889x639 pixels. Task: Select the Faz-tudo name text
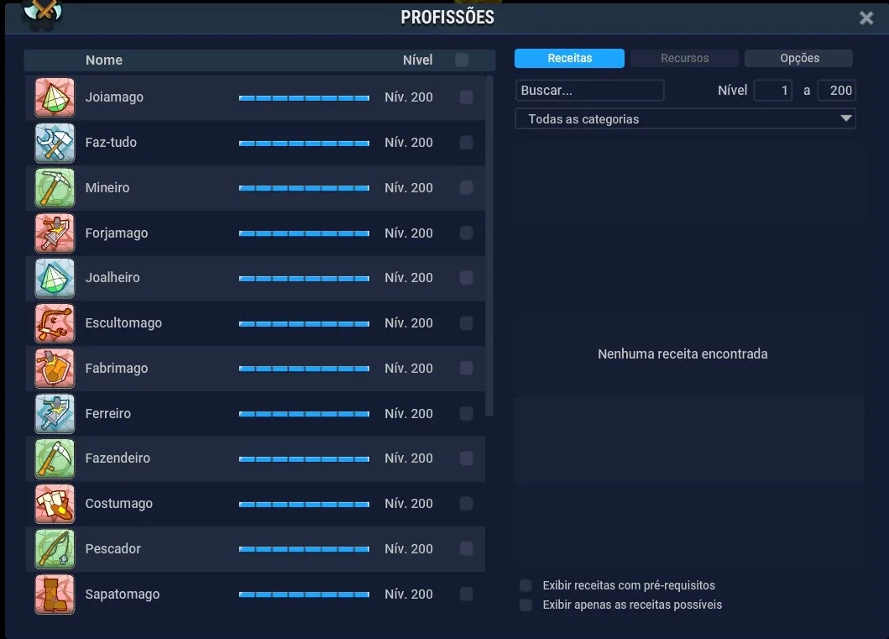tap(111, 142)
